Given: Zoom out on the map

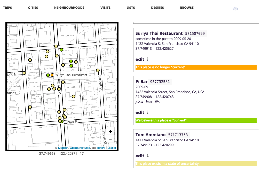Looking at the screenshot, I should coord(110,139).
